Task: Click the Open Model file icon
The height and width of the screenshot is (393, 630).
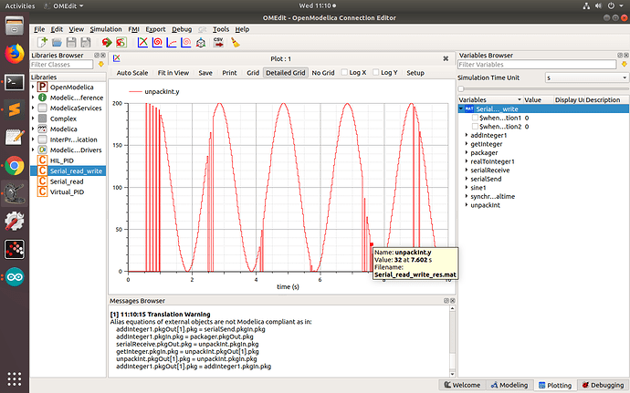Action: (x=56, y=42)
